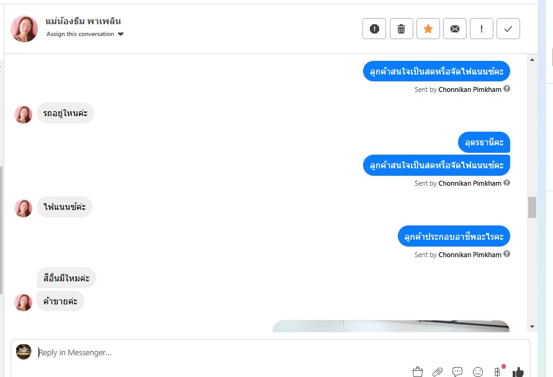Send a thumbs-up like
This screenshot has width=553, height=377.
click(518, 371)
